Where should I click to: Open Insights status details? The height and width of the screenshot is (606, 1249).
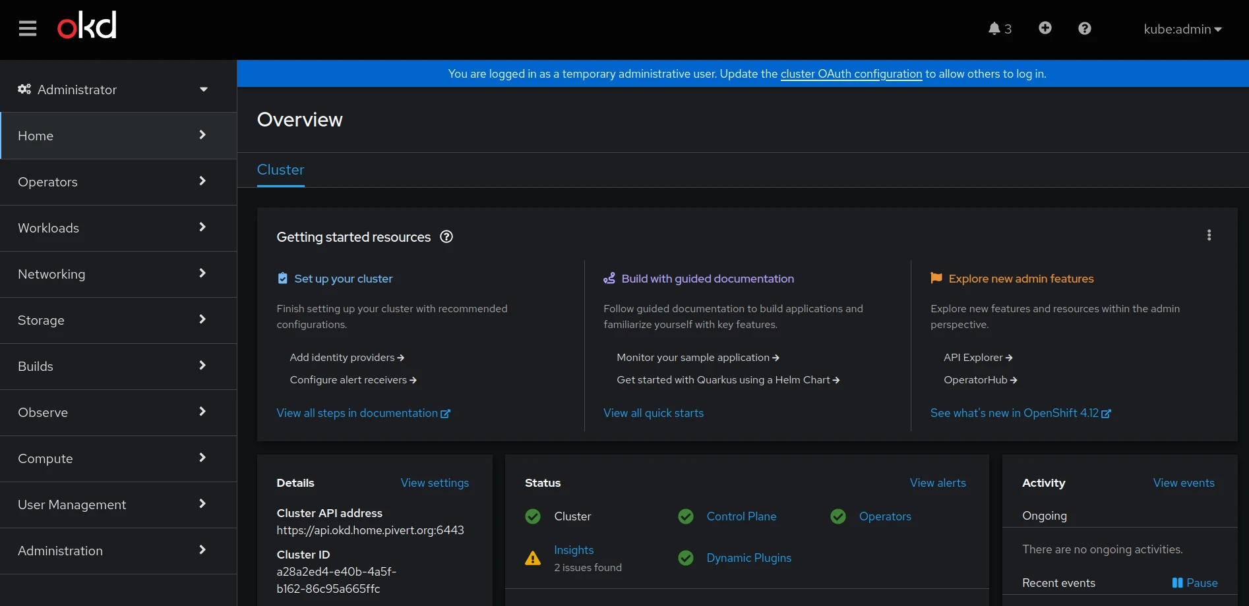pos(574,550)
